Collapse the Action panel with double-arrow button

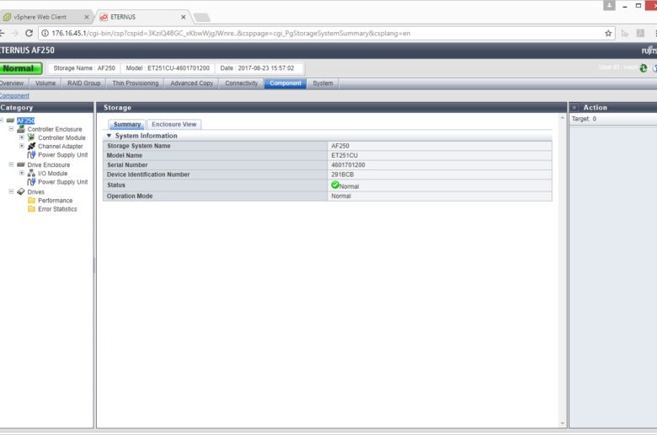[x=574, y=107]
